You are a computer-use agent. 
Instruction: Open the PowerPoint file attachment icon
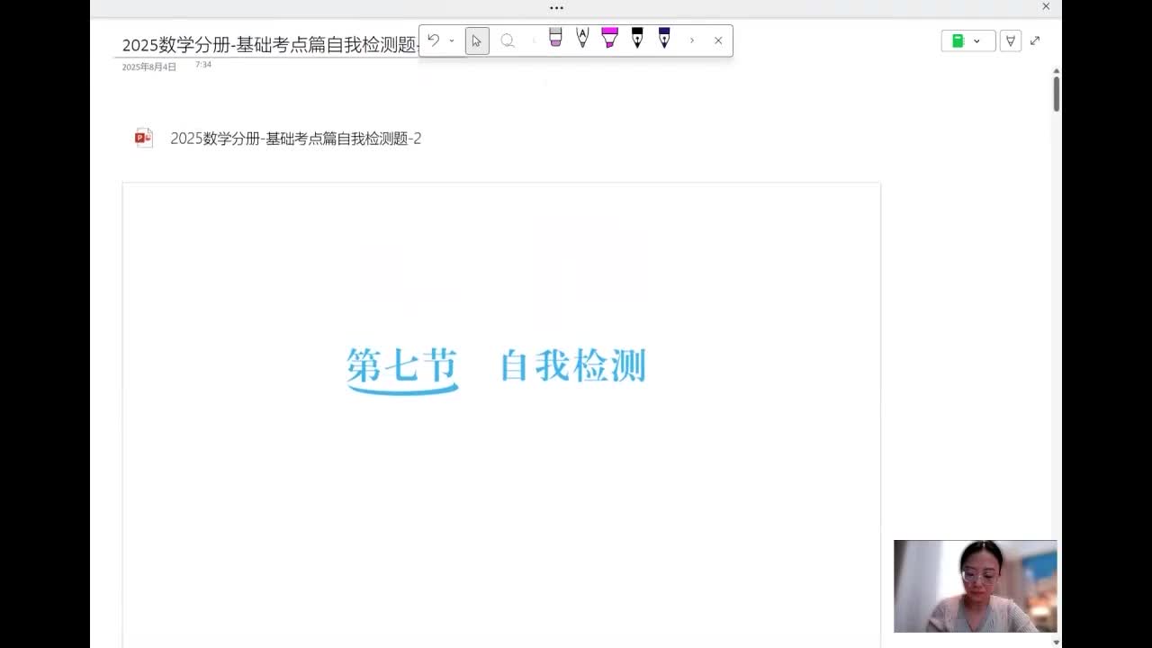[144, 138]
